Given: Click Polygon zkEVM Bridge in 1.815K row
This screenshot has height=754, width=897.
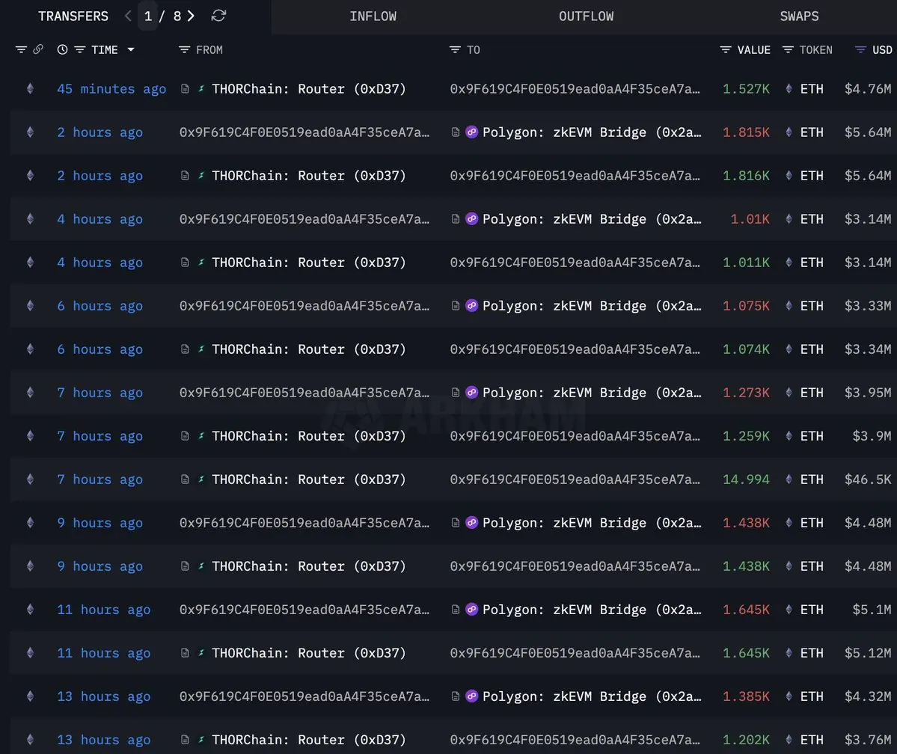Looking at the screenshot, I should 592,132.
